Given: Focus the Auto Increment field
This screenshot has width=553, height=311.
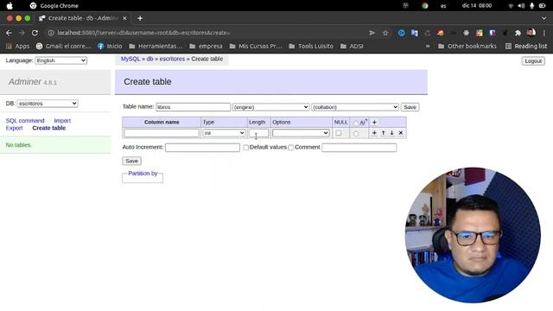Looking at the screenshot, I should pos(202,148).
